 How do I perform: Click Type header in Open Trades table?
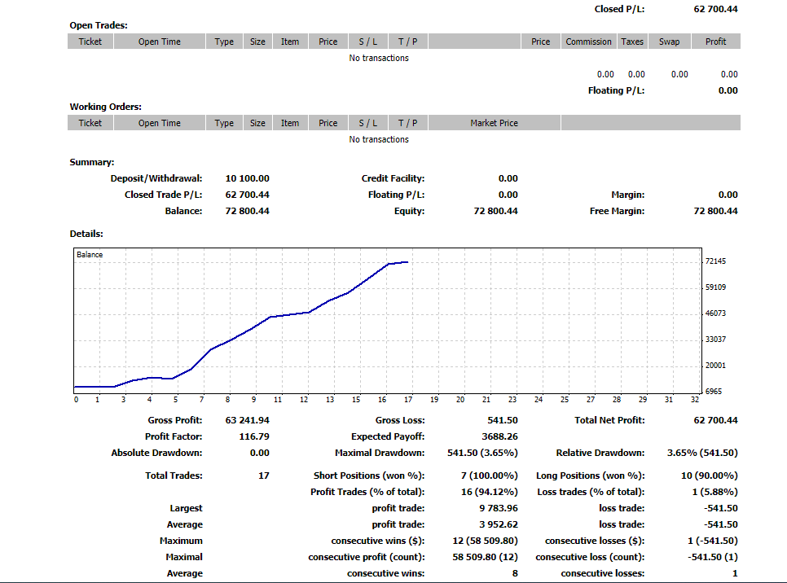coord(224,42)
